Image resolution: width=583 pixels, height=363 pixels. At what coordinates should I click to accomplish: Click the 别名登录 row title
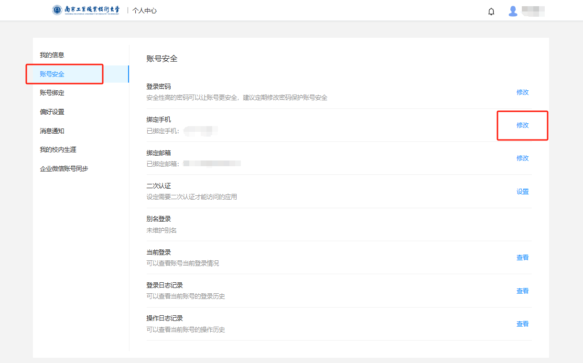pyautogui.click(x=159, y=219)
